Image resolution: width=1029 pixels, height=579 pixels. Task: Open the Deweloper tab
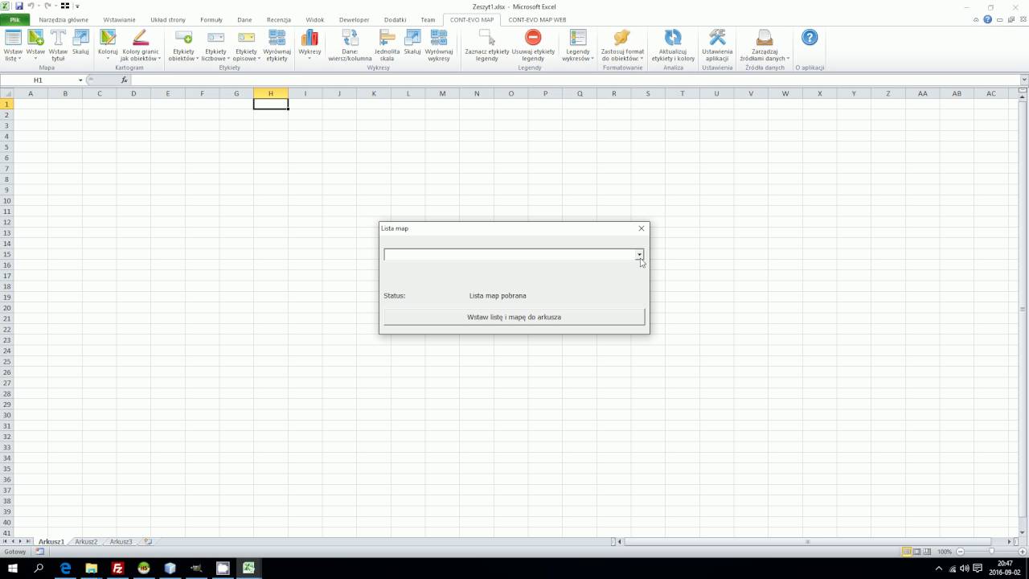355,19
